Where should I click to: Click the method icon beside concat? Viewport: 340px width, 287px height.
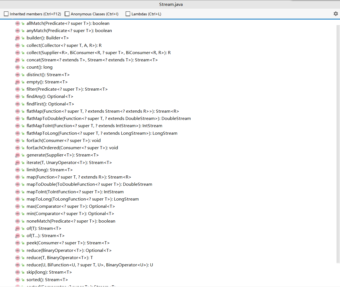tap(17, 60)
